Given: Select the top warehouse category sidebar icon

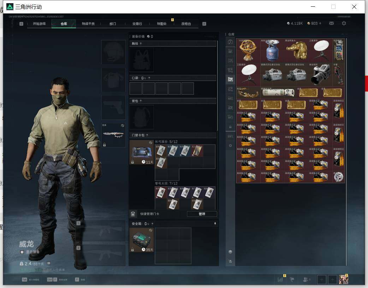Looking at the screenshot, I should (x=230, y=42).
